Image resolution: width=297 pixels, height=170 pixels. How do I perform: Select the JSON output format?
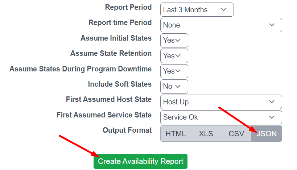(x=267, y=134)
